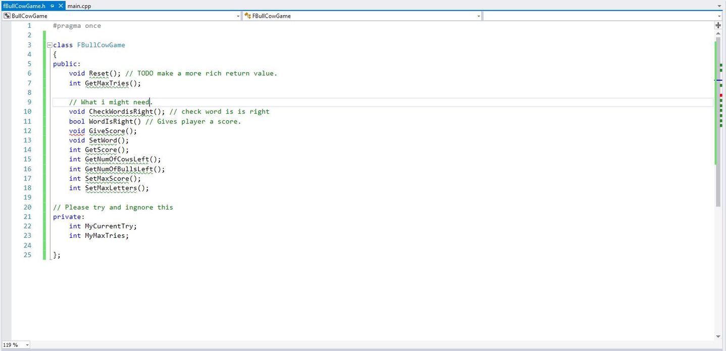Screen dimensions: 726x351
Task: Click the editor split window handle icon
Action: pos(718,25)
